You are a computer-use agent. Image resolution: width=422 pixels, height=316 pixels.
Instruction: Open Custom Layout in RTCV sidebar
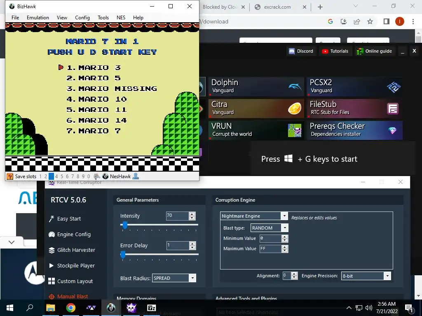[x=70, y=281]
